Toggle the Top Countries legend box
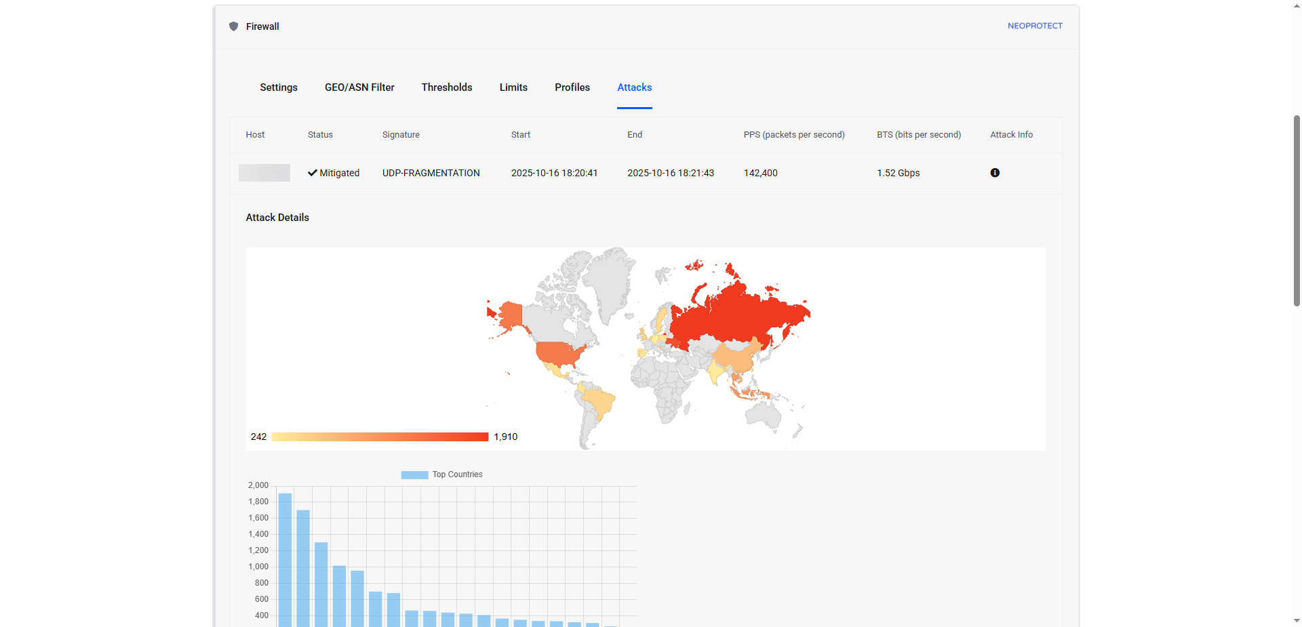The image size is (1302, 627). coord(414,475)
